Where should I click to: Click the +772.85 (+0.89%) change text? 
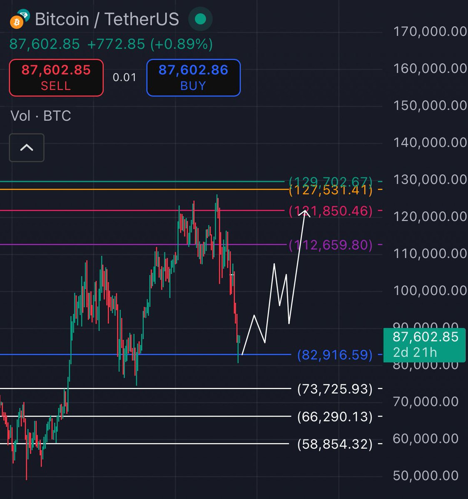(x=150, y=44)
